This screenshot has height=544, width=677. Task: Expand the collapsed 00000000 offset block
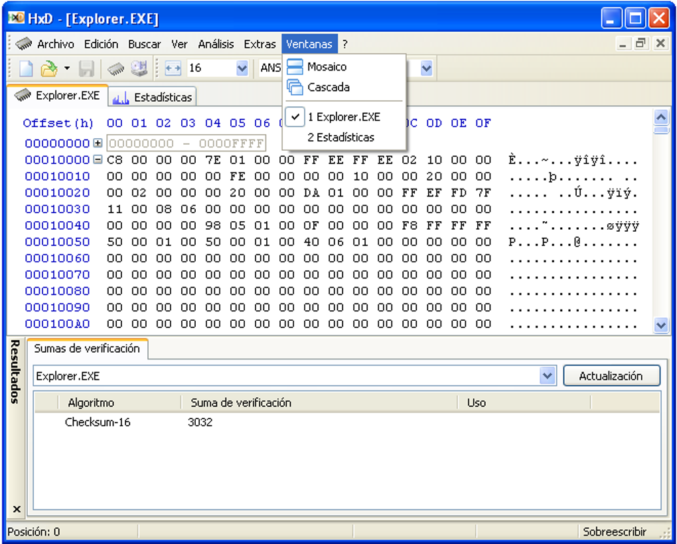[98, 143]
